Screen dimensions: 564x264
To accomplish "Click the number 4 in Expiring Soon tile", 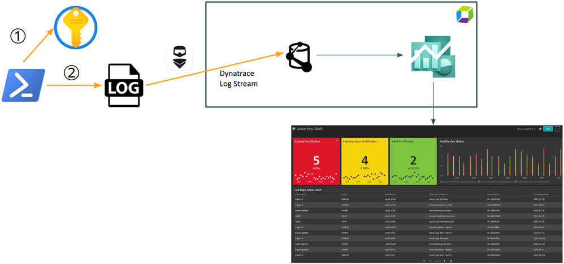I will tap(365, 161).
